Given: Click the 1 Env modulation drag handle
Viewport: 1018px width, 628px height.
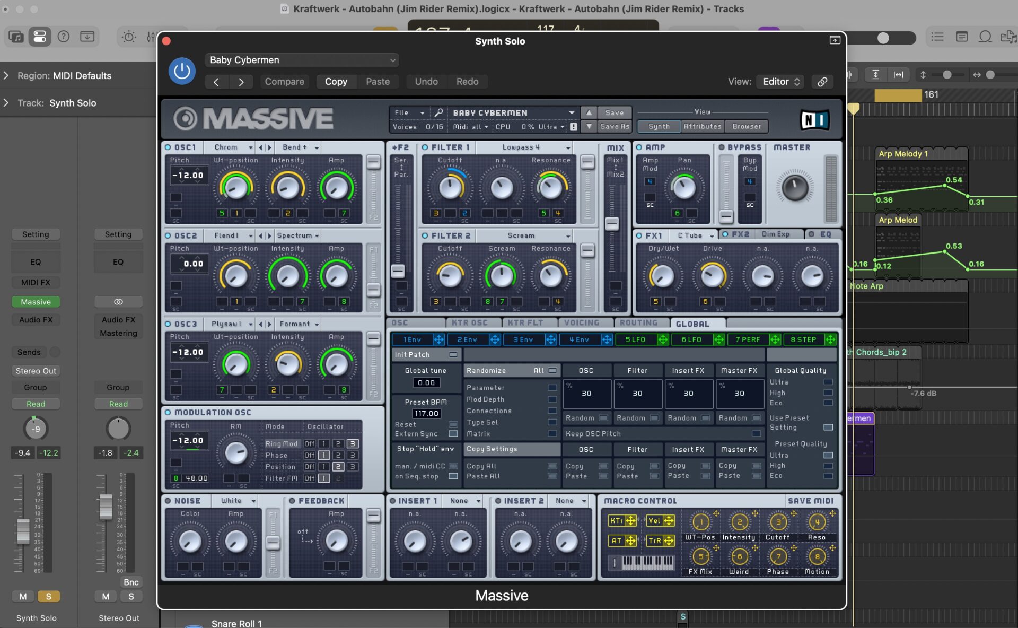Looking at the screenshot, I should (438, 339).
